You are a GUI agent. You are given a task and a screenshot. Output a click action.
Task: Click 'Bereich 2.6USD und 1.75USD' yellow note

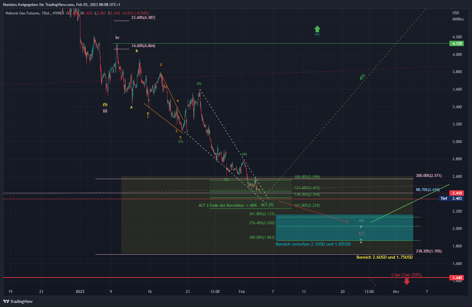(x=384, y=257)
